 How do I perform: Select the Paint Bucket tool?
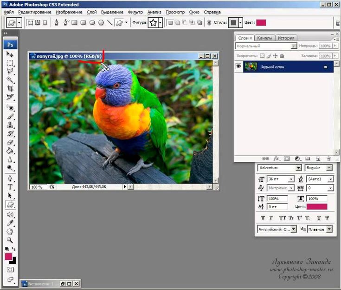(10, 151)
